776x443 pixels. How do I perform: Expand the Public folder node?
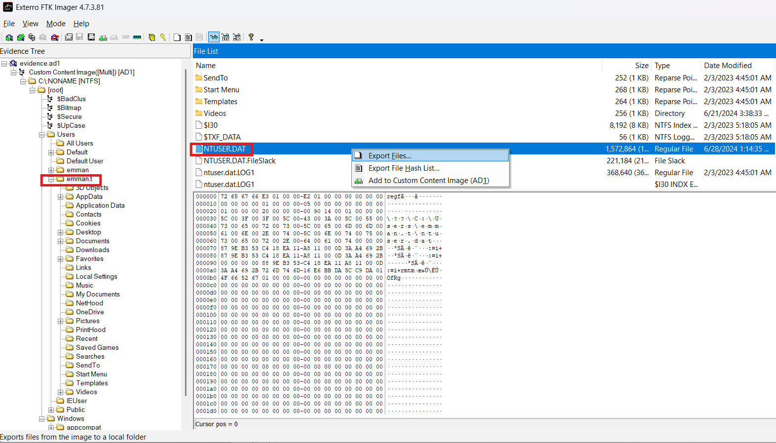pos(51,410)
